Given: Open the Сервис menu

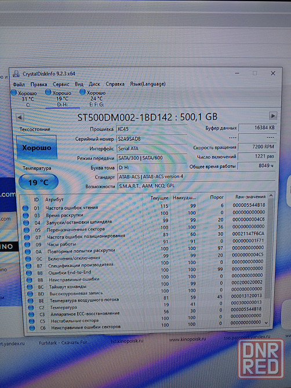Looking at the screenshot, I should [x=61, y=84].
